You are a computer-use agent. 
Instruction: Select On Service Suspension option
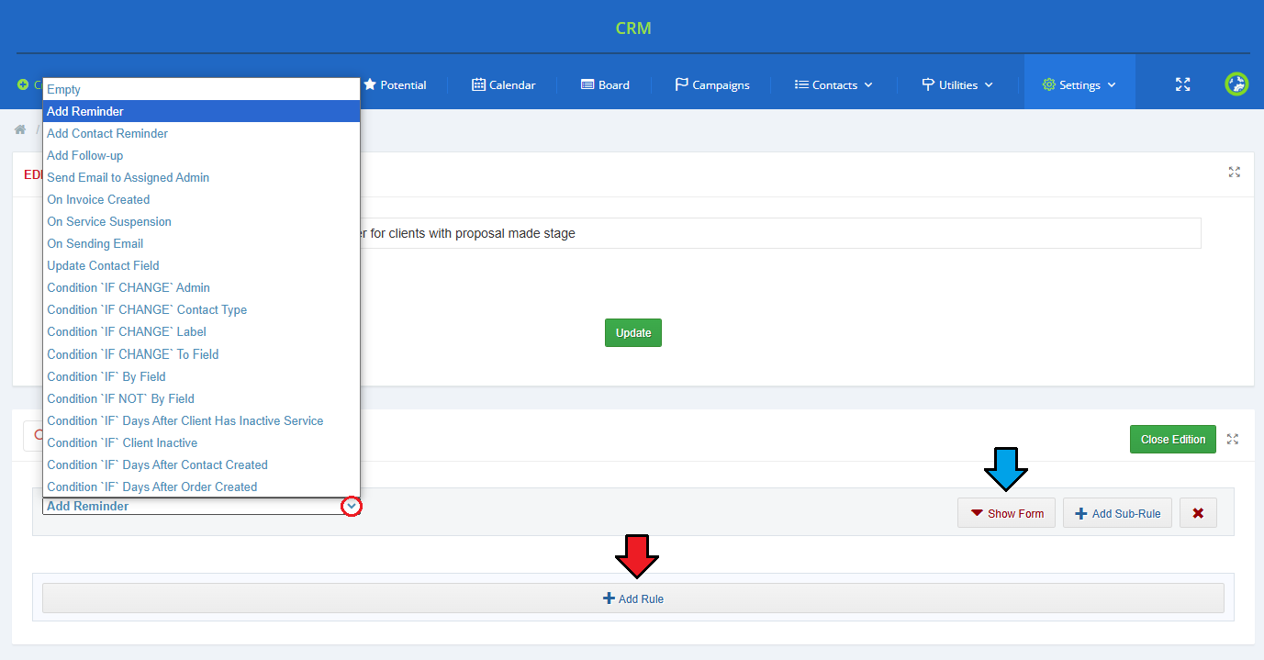201,221
